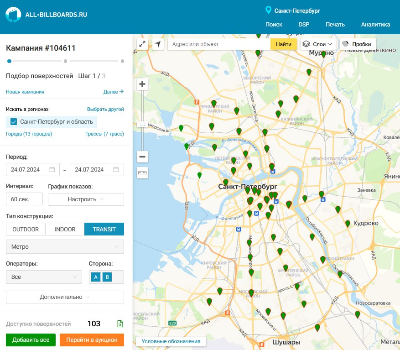Viewport: 400px width, 350px height.
Task: Click the first step dot in campaign progress
Action: coord(10,61)
